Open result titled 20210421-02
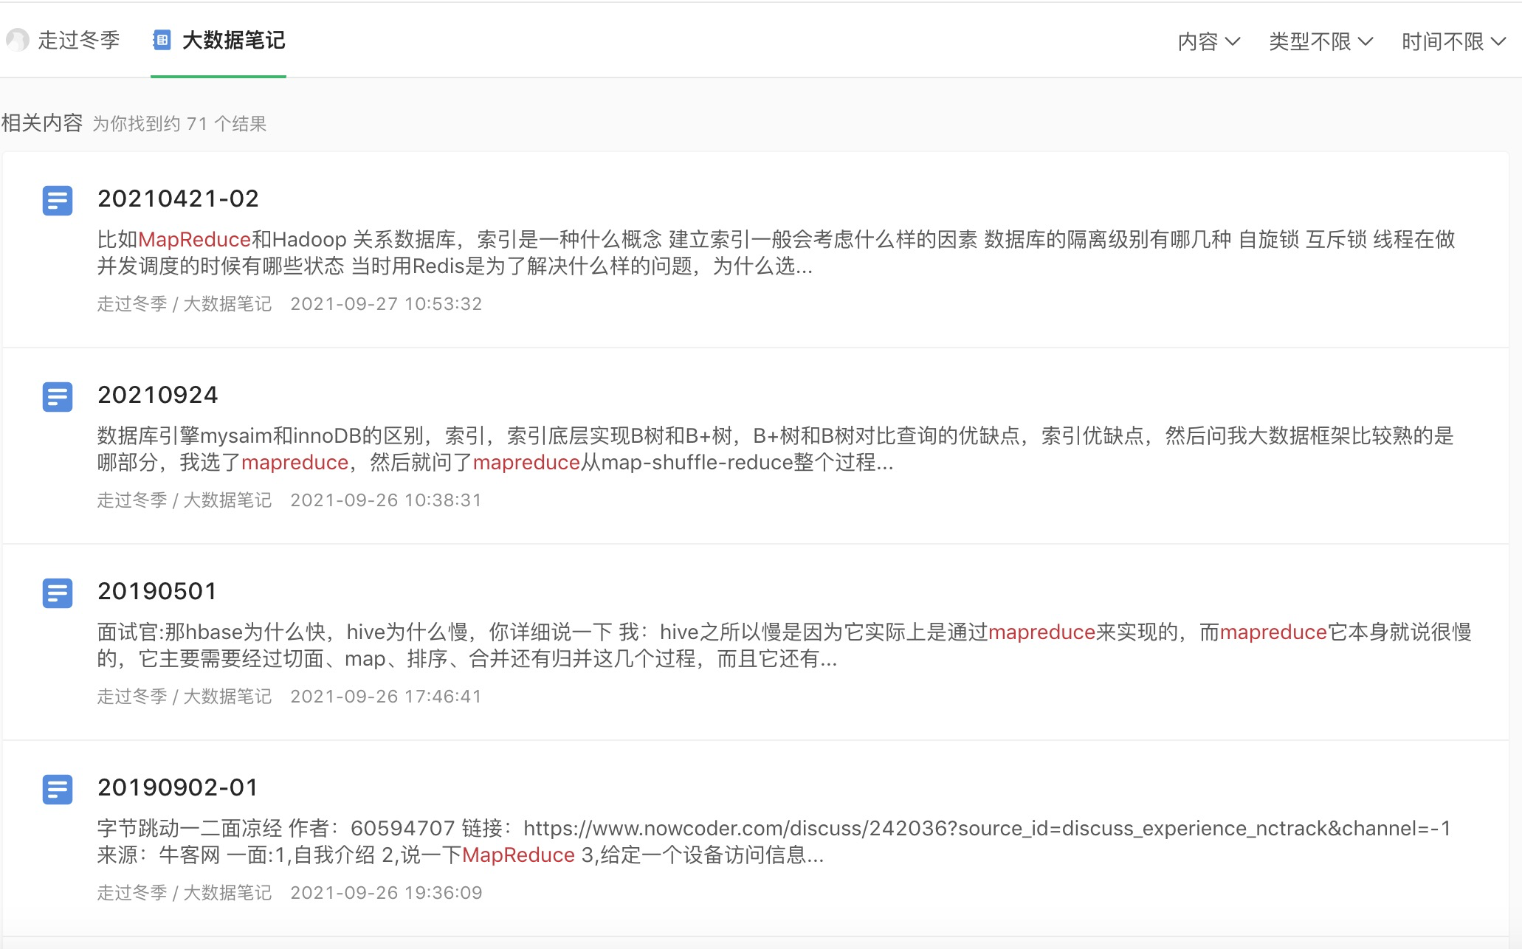 (x=178, y=199)
